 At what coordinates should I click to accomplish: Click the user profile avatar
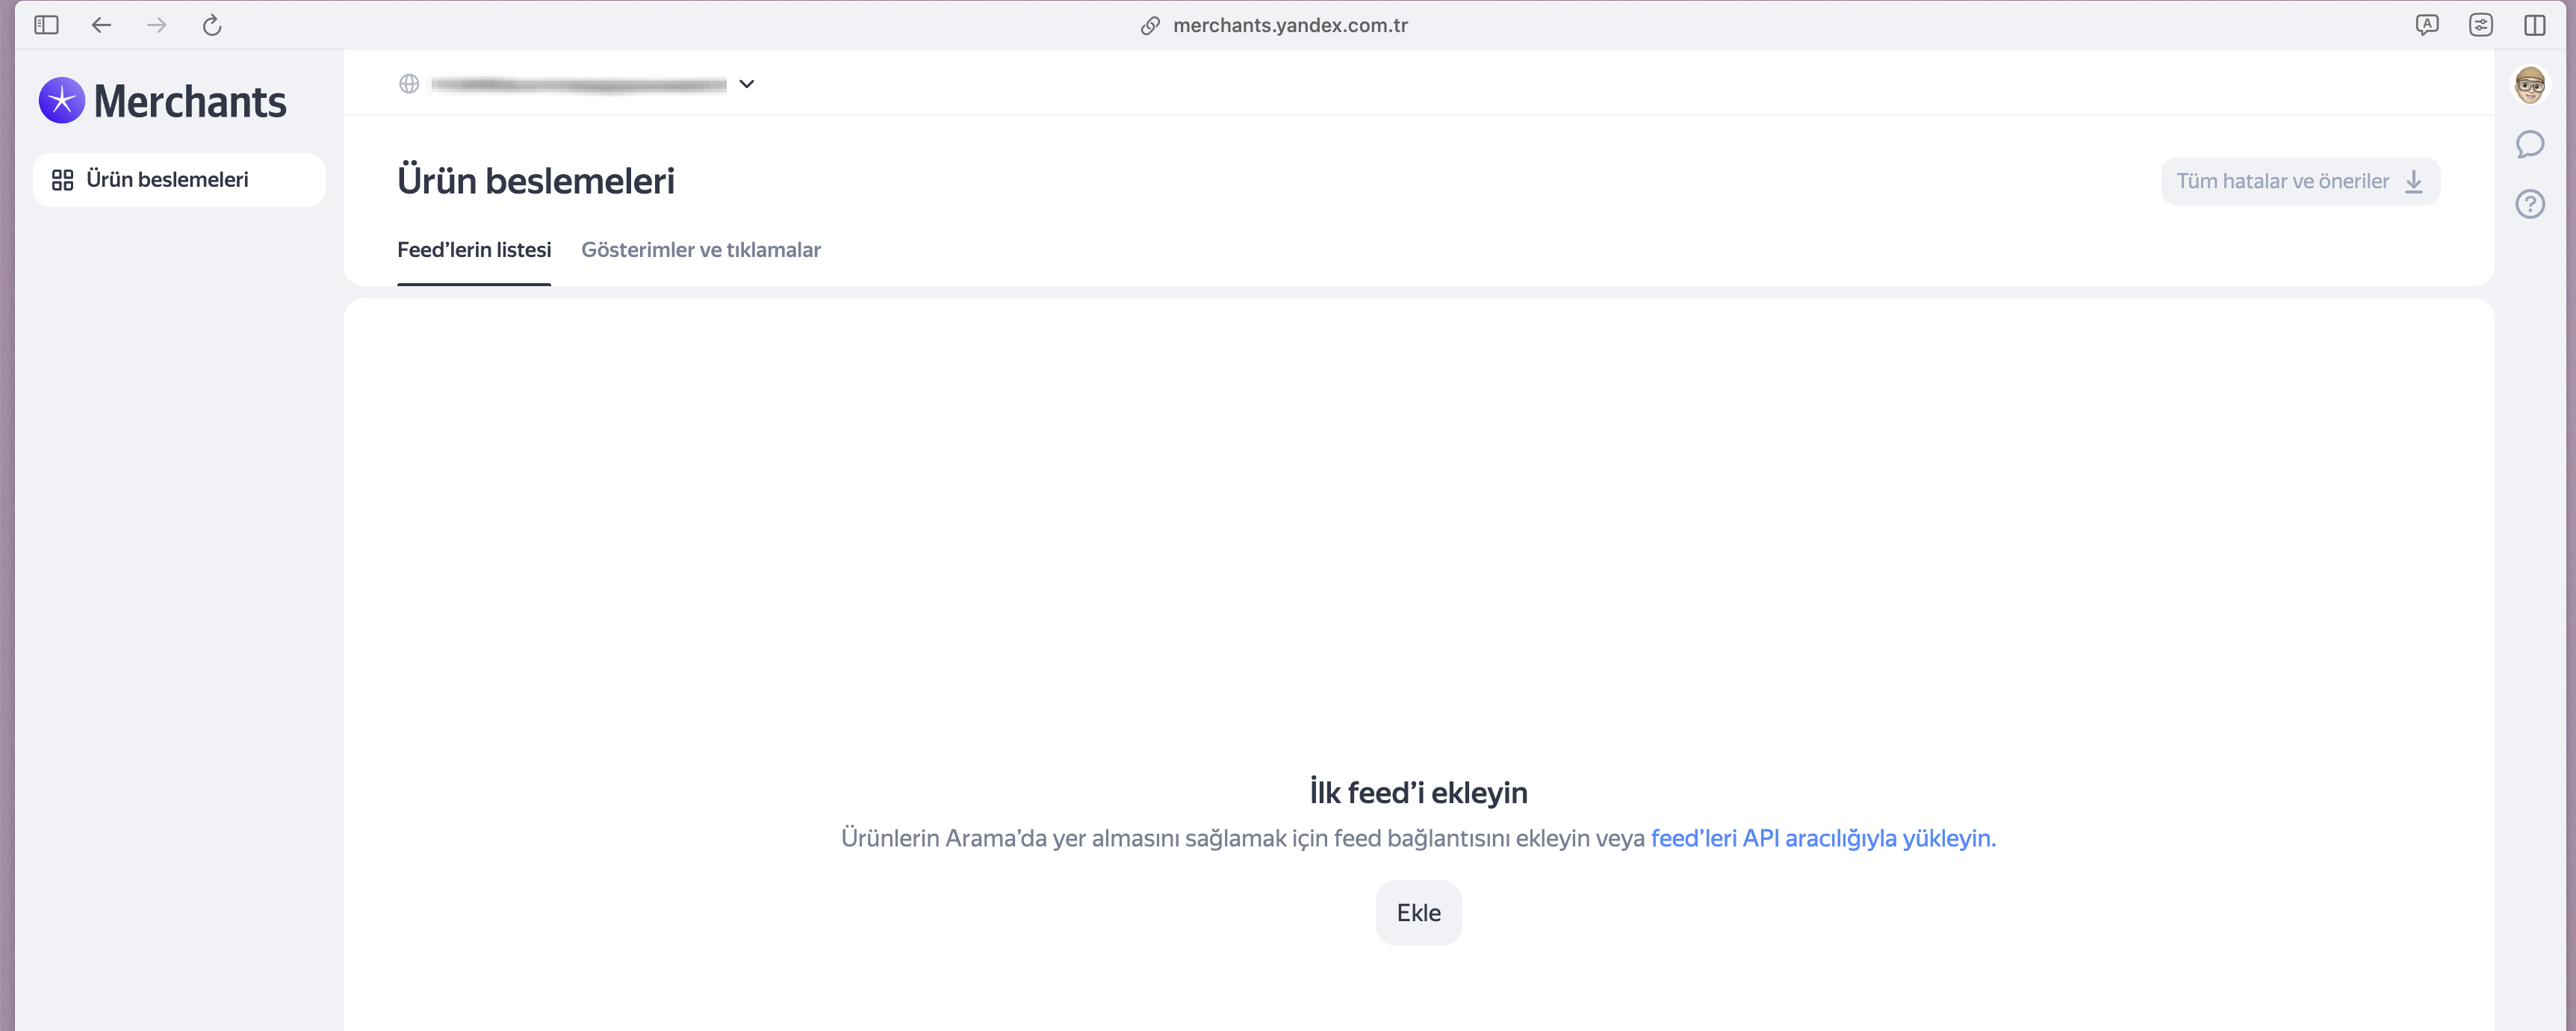2529,85
